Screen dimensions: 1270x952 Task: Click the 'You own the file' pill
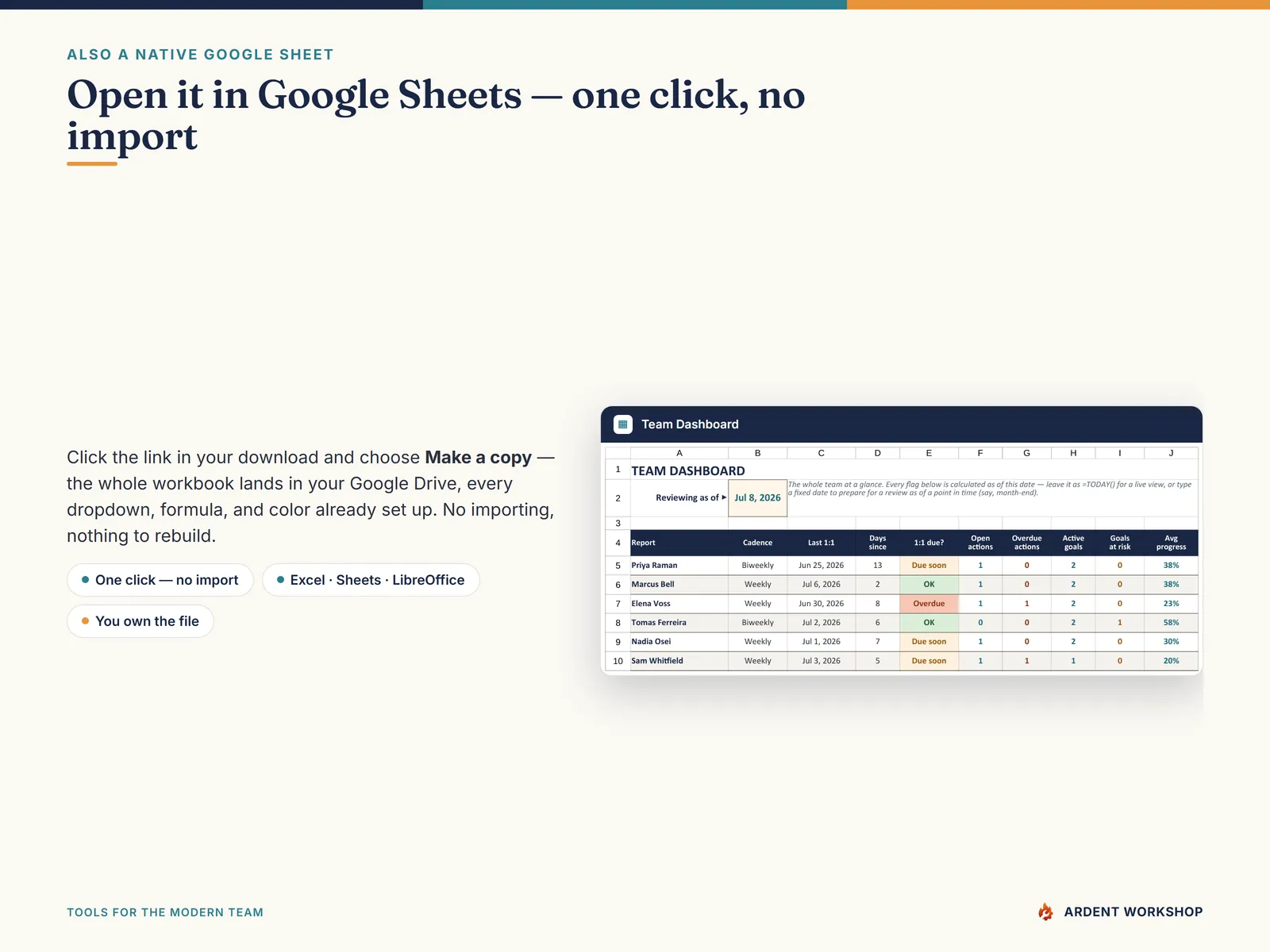(140, 621)
